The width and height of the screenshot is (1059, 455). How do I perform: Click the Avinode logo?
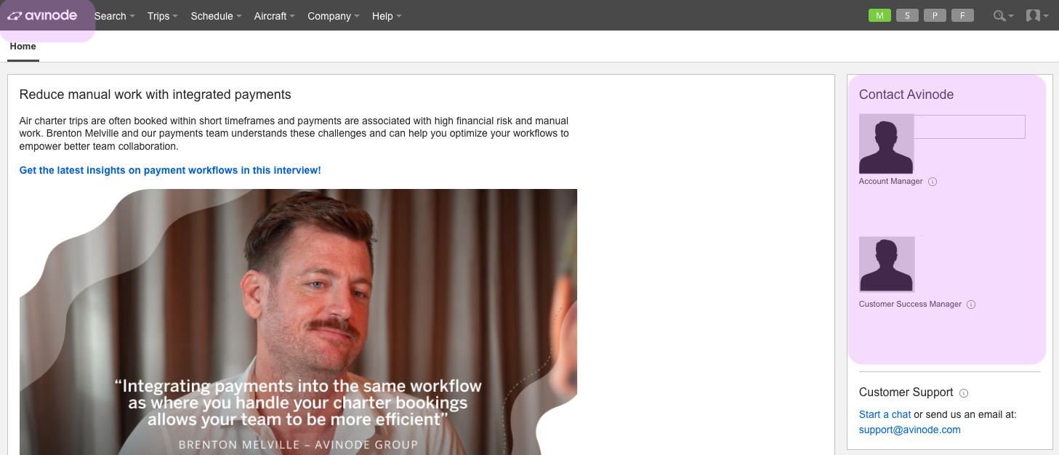[x=42, y=15]
